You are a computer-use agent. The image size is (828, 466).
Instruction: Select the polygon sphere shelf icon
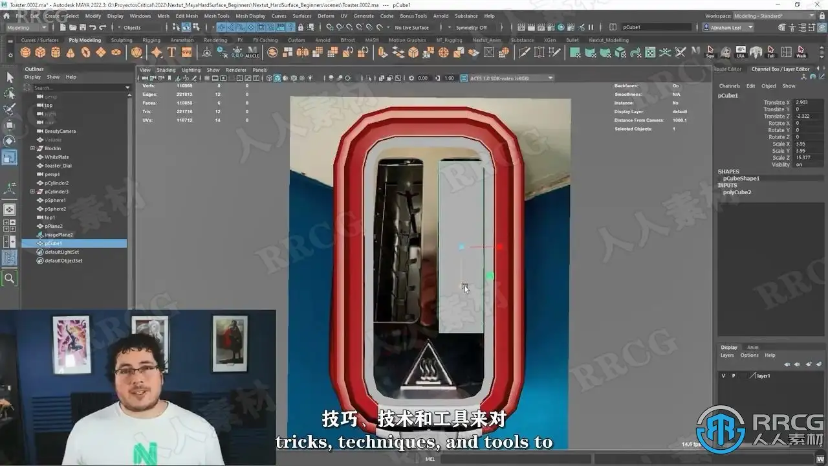27,52
